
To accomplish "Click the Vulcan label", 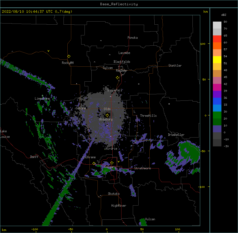I will point(150,219).
